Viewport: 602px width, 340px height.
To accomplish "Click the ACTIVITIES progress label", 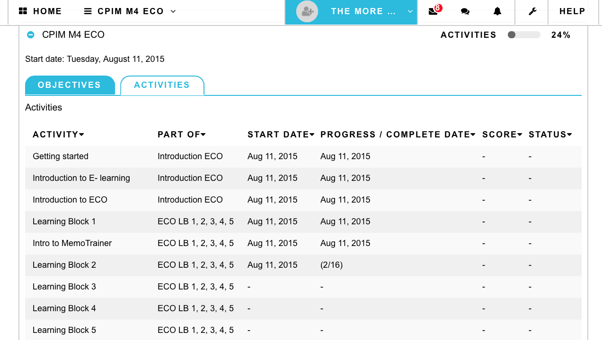I will [x=469, y=35].
